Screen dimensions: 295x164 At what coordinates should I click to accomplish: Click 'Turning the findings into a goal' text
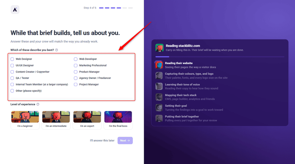click(194, 110)
